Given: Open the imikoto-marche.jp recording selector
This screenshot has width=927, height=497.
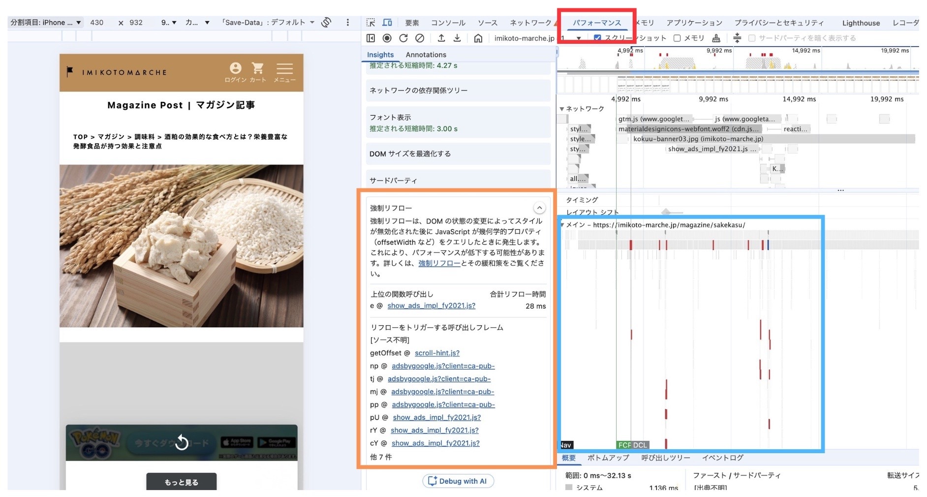Looking at the screenshot, I should pyautogui.click(x=538, y=38).
